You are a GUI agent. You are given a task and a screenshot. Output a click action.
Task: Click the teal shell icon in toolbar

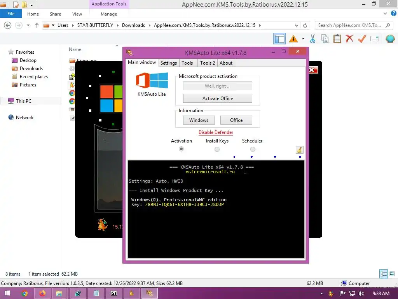tap(390, 39)
